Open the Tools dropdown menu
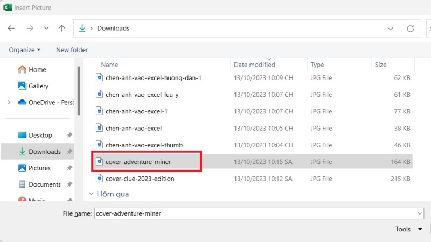Image resolution: width=431 pixels, height=242 pixels. pyautogui.click(x=408, y=229)
